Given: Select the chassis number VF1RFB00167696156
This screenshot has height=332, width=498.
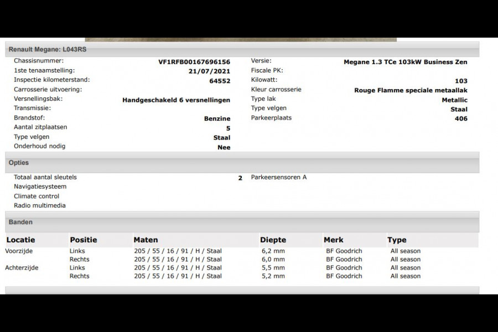Looking at the screenshot, I should click(194, 62).
